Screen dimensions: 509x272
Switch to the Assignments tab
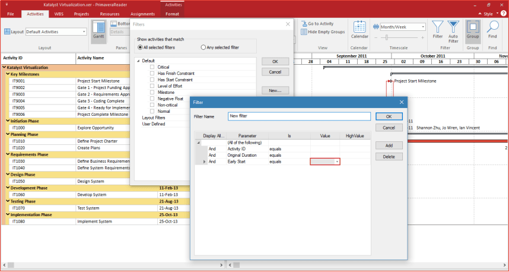click(x=142, y=14)
